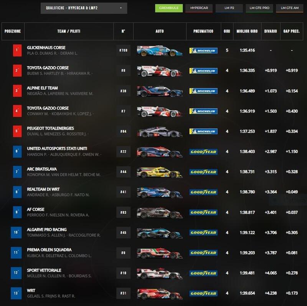
Task: Click the Toyota #8 car image
Action: coord(160,71)
